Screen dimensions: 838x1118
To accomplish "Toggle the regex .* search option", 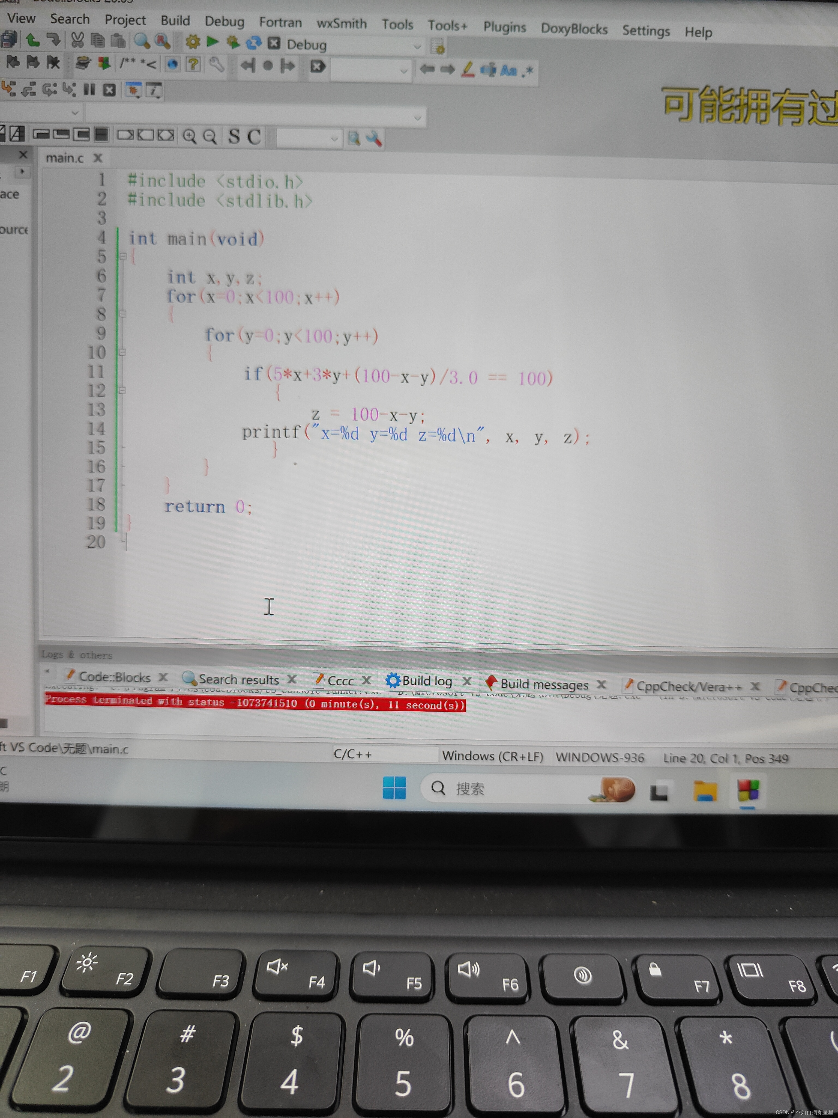I will point(527,71).
